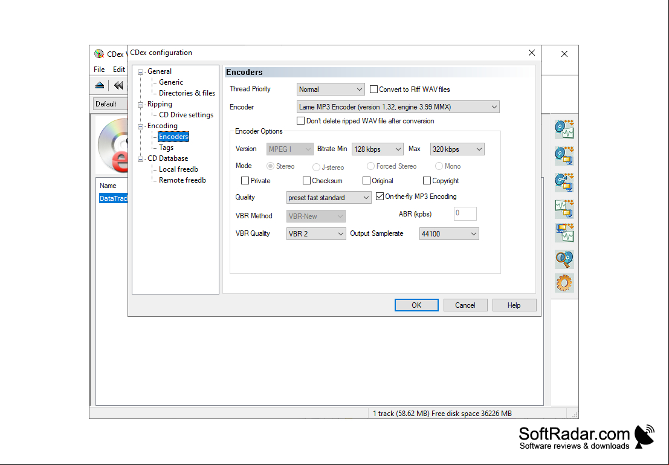Image resolution: width=669 pixels, height=465 pixels.
Task: Select the Ripping tree category label
Action: [x=160, y=104]
